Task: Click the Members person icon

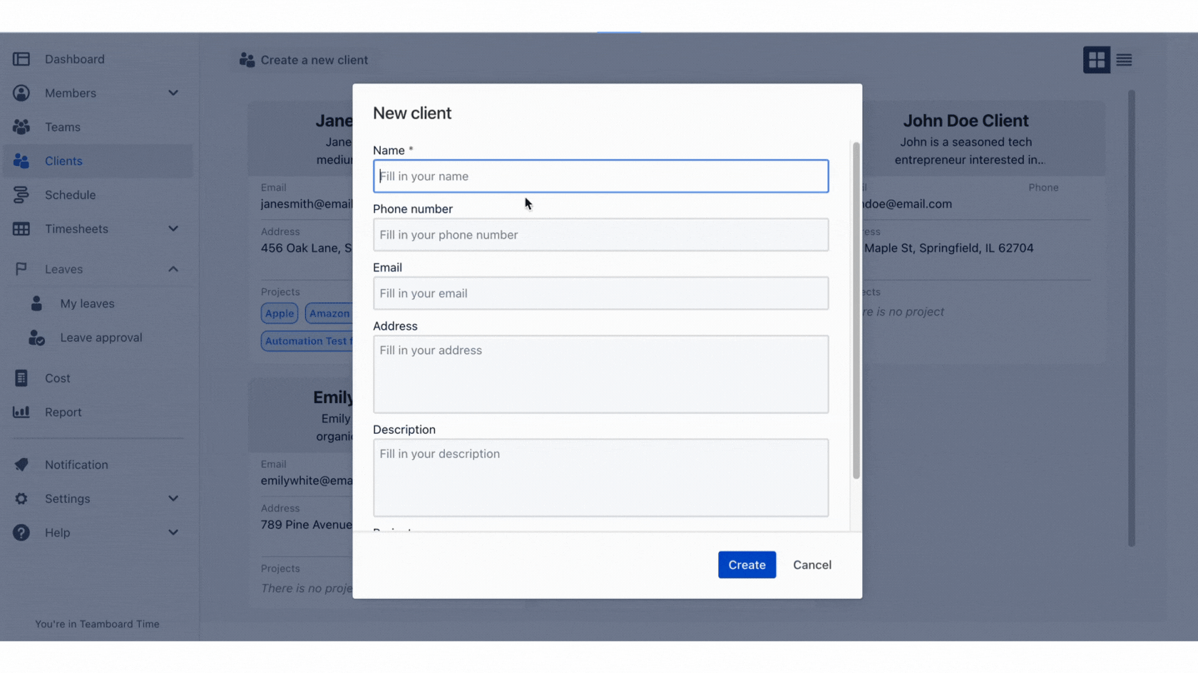Action: click(x=21, y=93)
